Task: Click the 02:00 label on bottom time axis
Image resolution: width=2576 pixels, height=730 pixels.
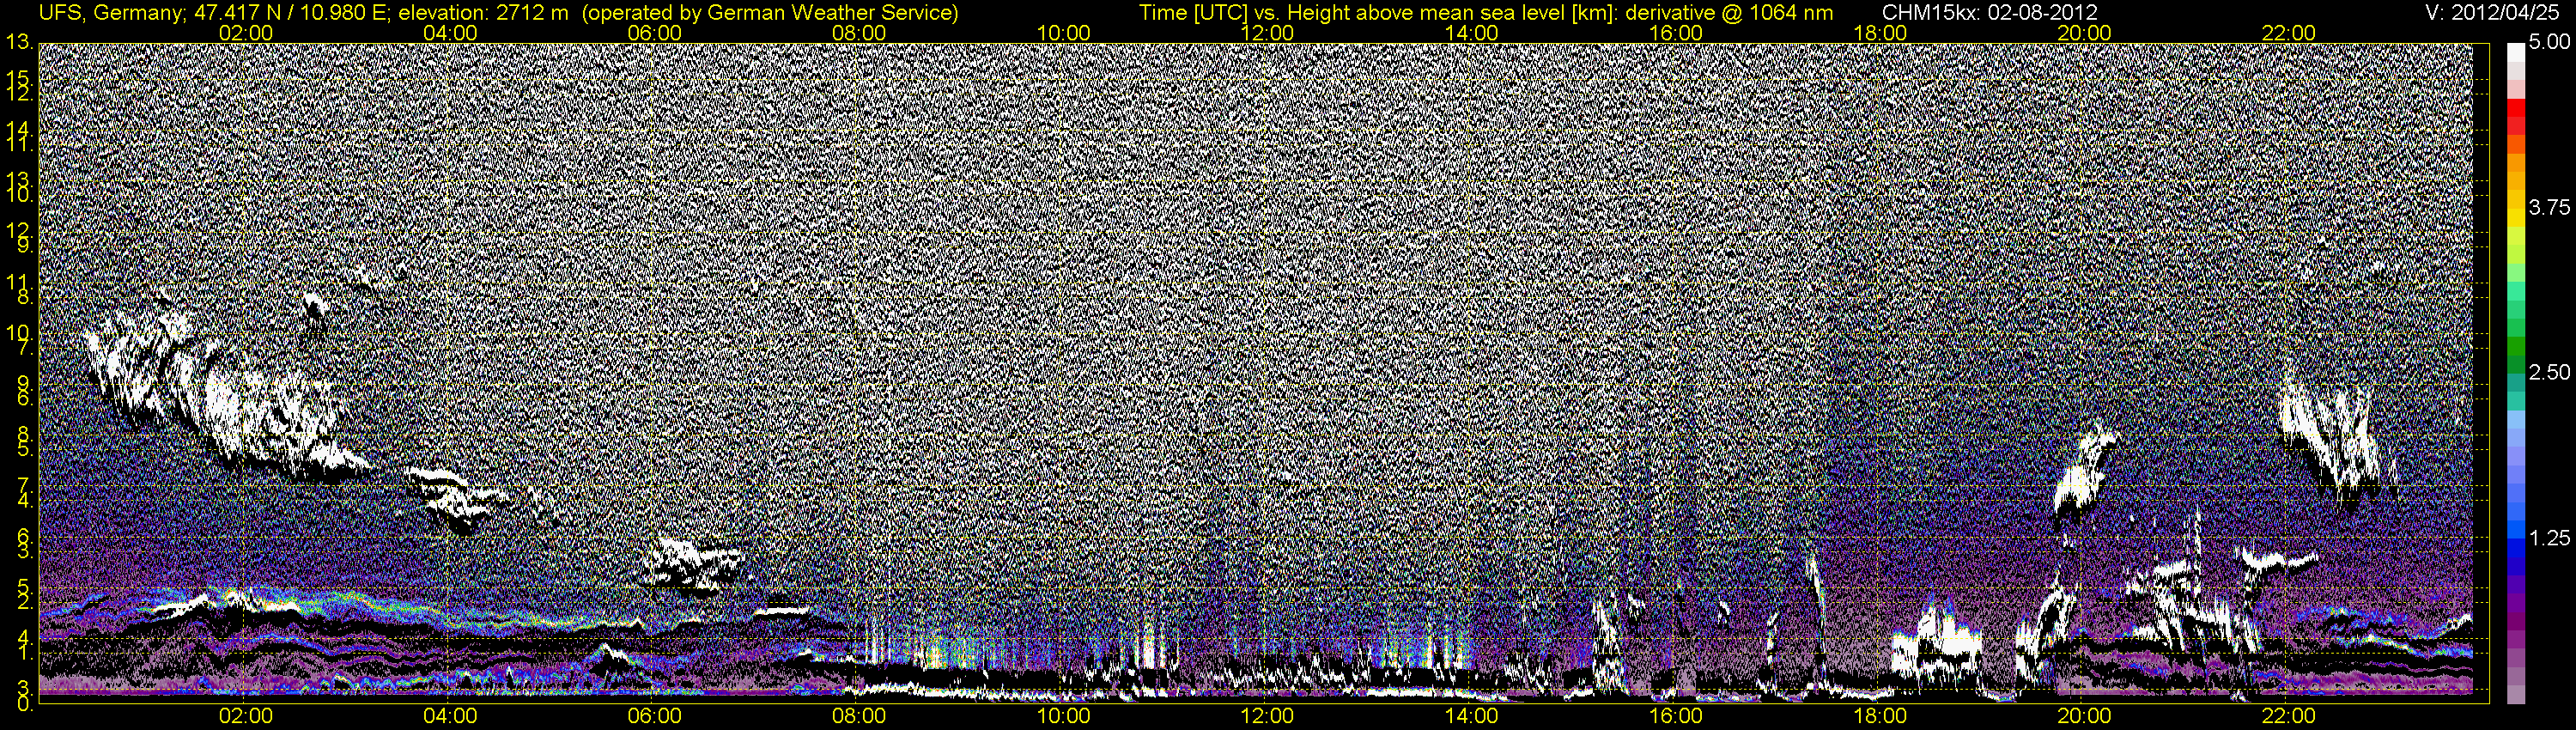Action: tap(246, 717)
